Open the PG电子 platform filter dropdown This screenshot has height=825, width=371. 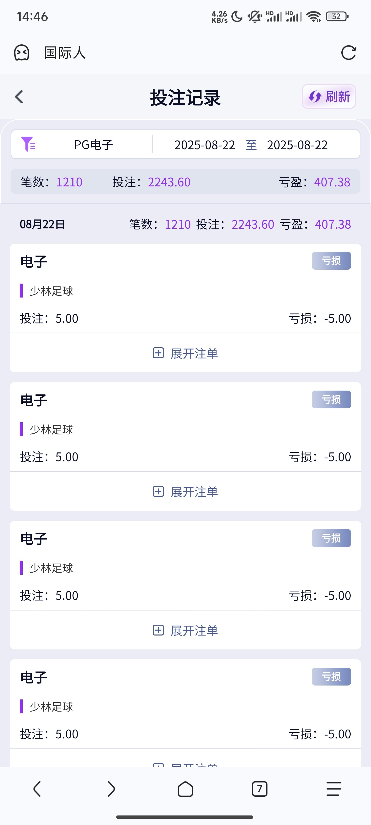pyautogui.click(x=94, y=145)
